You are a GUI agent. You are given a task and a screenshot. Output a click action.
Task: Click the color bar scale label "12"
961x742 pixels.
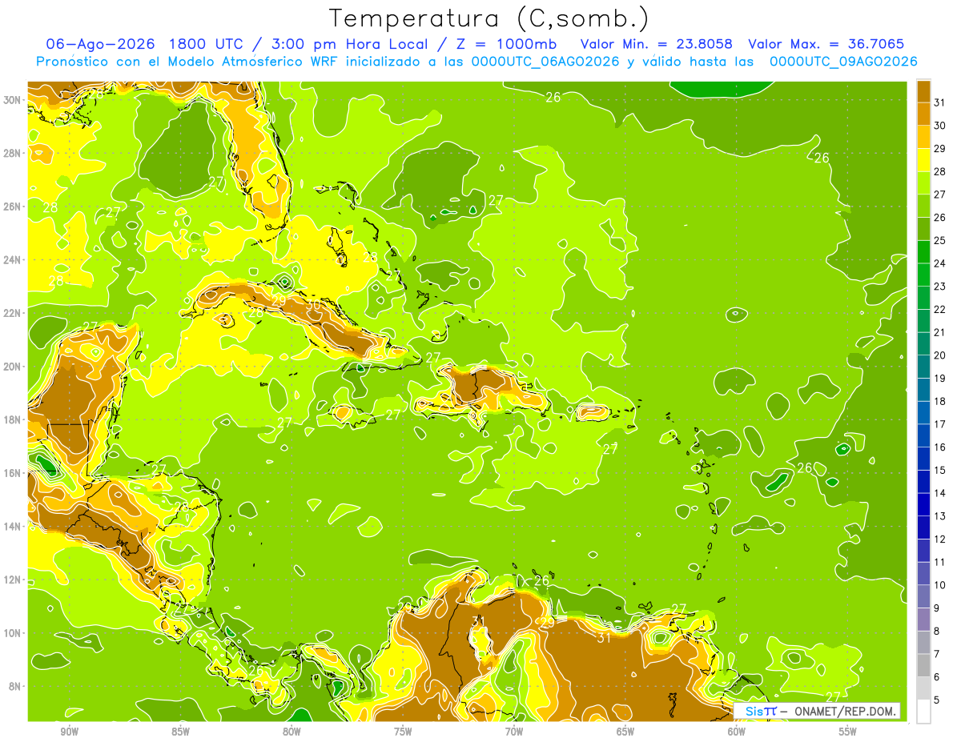click(x=939, y=539)
